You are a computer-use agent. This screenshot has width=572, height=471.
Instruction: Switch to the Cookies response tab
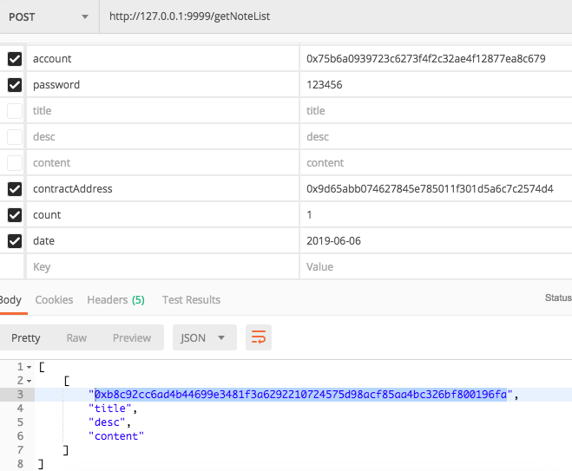(x=54, y=299)
